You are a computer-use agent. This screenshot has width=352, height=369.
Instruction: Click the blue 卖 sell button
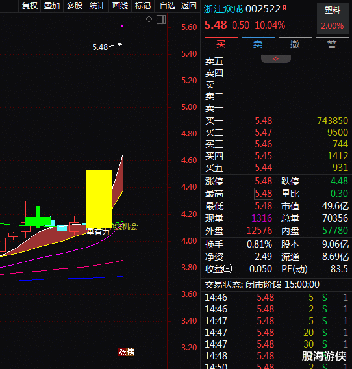258,44
